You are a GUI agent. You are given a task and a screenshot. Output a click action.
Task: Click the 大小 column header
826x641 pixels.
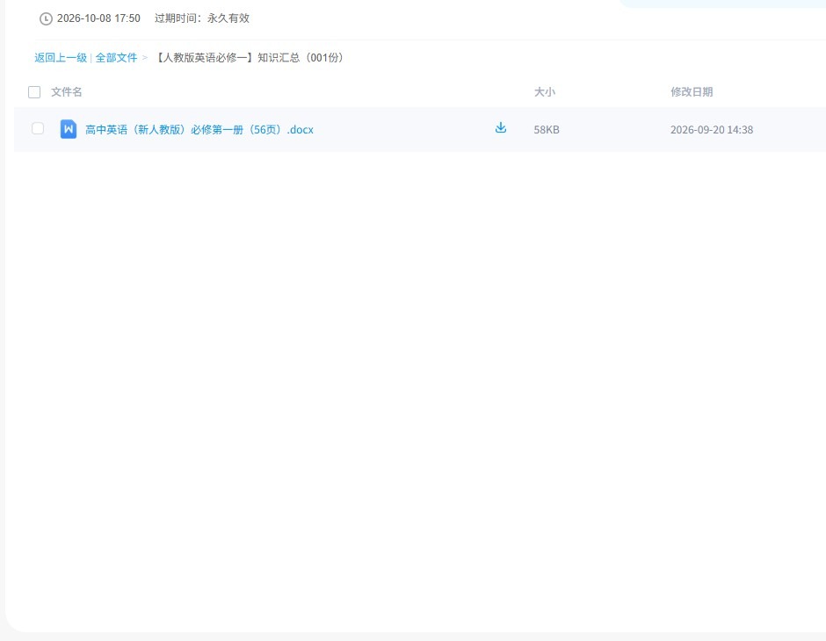[x=544, y=92]
